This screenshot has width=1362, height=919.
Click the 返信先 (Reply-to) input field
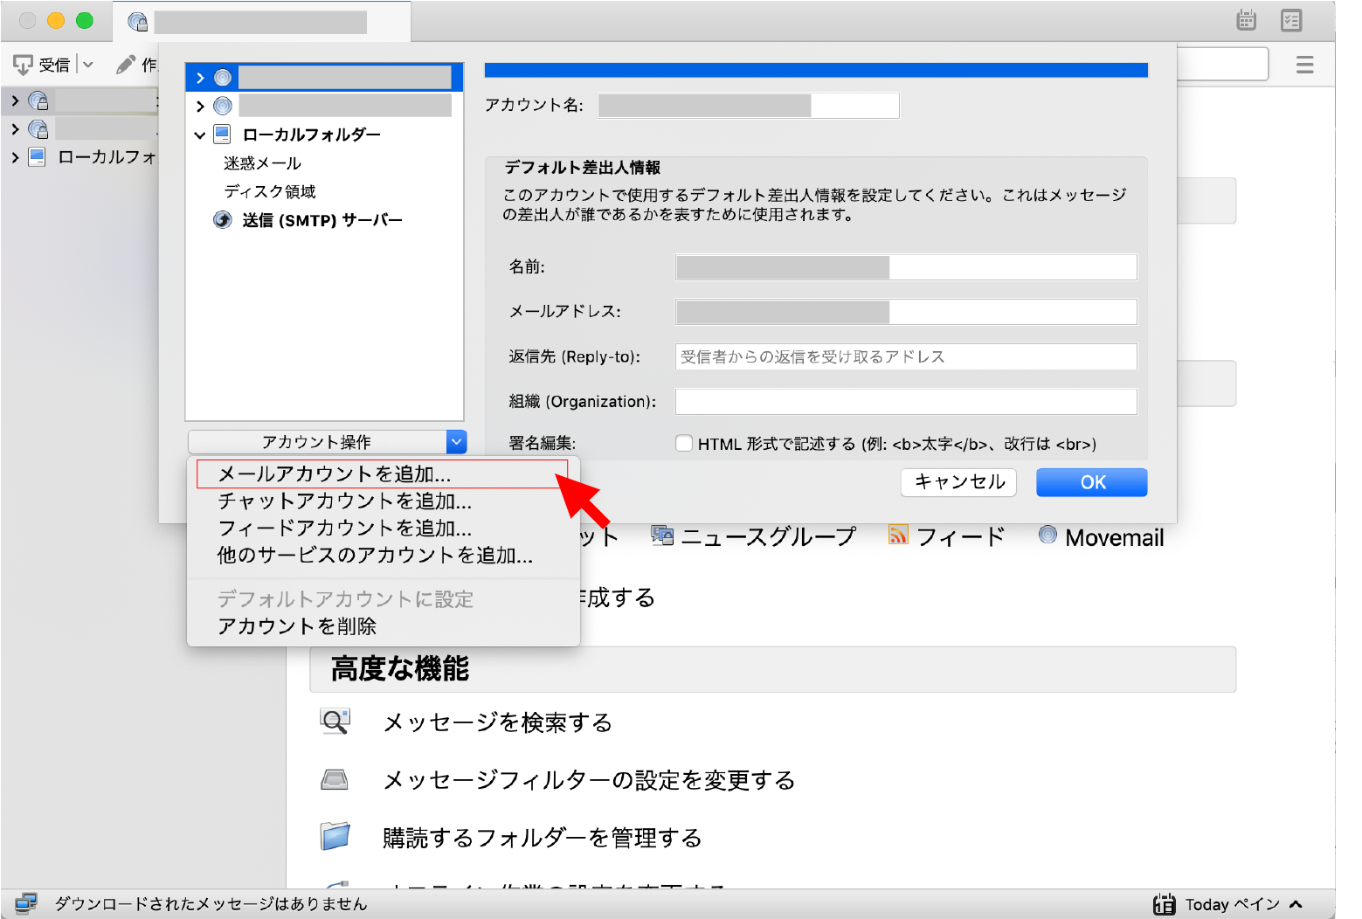click(905, 356)
